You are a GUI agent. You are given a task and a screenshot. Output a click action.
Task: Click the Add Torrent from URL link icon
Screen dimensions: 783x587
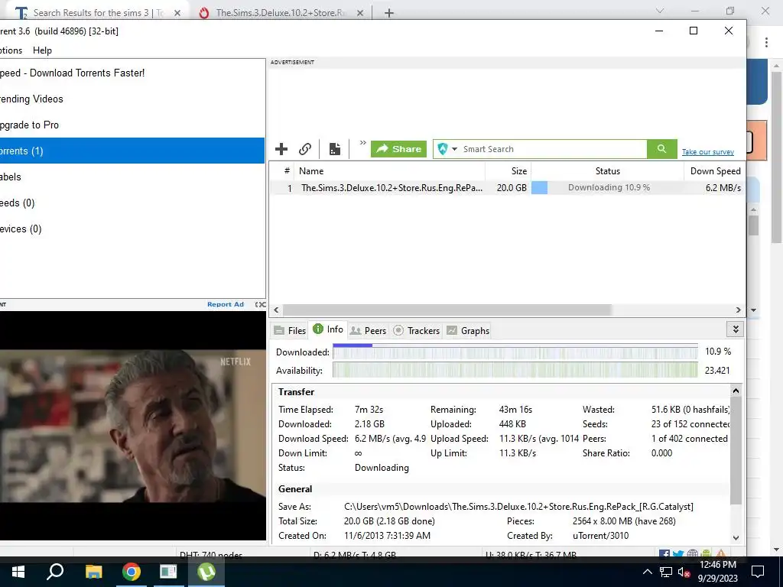[305, 149]
